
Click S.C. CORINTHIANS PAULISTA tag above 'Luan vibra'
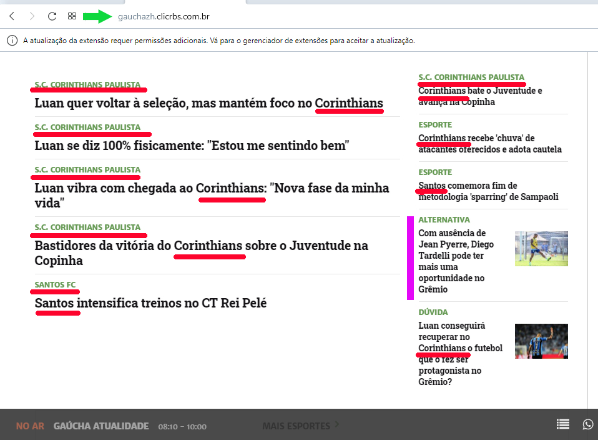click(87, 169)
